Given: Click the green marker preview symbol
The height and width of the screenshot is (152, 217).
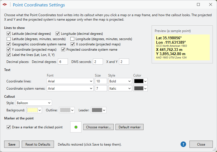Looking at the screenshot, I should coord(76,127).
